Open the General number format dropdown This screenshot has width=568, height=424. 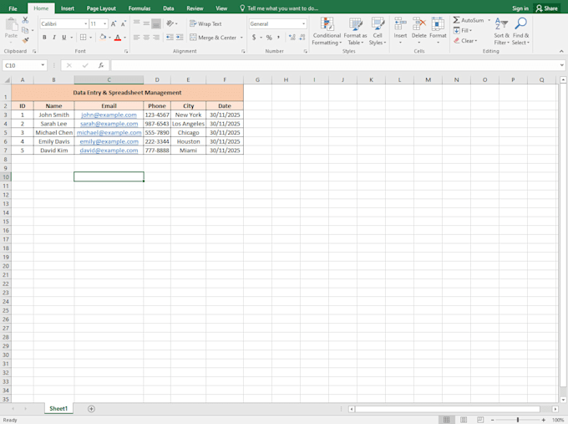coord(303,24)
